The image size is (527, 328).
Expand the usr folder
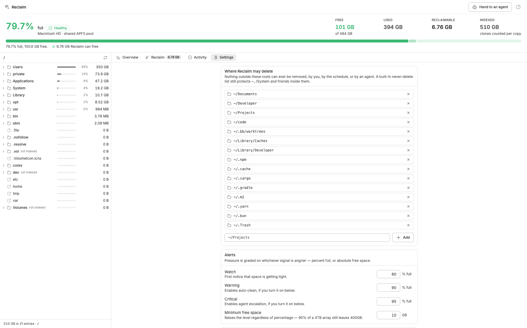pos(4,109)
